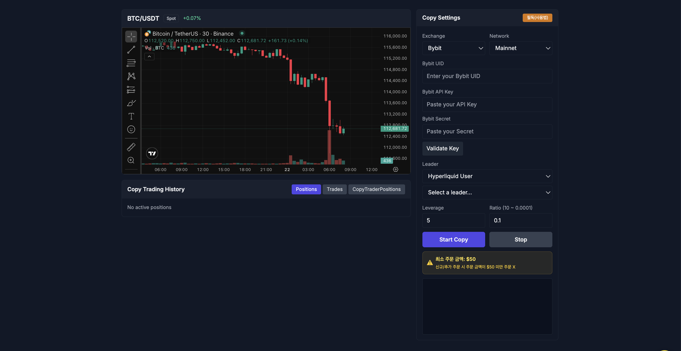Select the crosshair cursor tool

tap(131, 36)
